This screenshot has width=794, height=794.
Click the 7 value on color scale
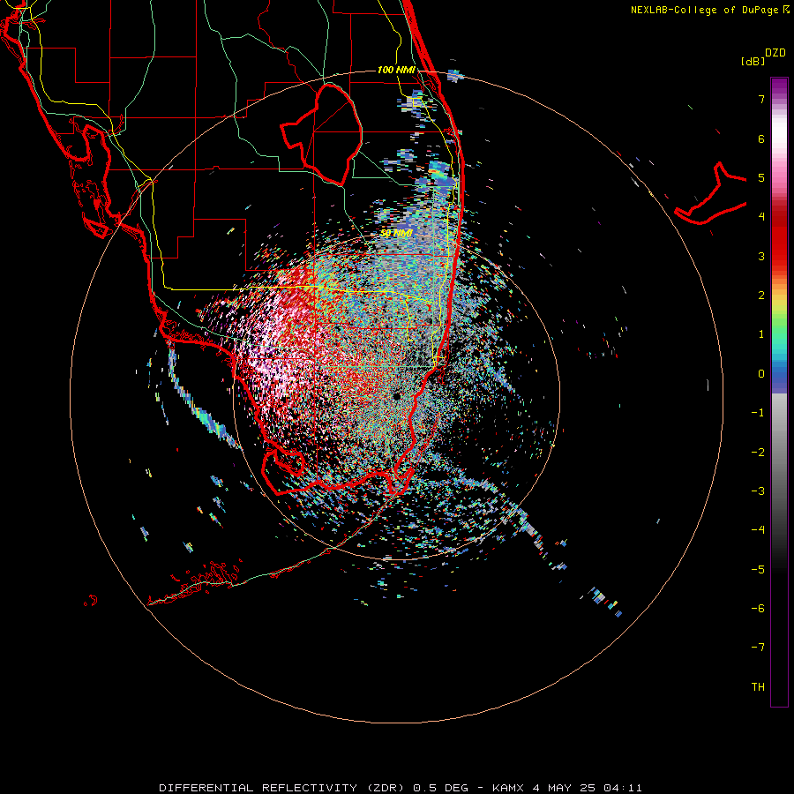point(761,99)
